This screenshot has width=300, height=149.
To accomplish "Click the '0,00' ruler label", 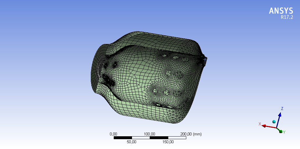I will pos(113,134).
